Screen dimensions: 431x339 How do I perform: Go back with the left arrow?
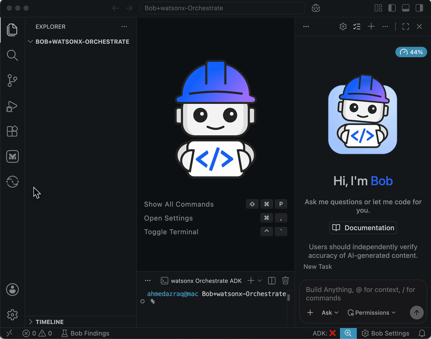(116, 8)
